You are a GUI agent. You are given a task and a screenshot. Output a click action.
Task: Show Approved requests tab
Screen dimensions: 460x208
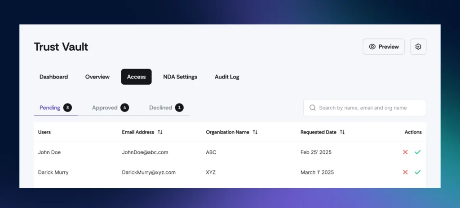point(111,108)
